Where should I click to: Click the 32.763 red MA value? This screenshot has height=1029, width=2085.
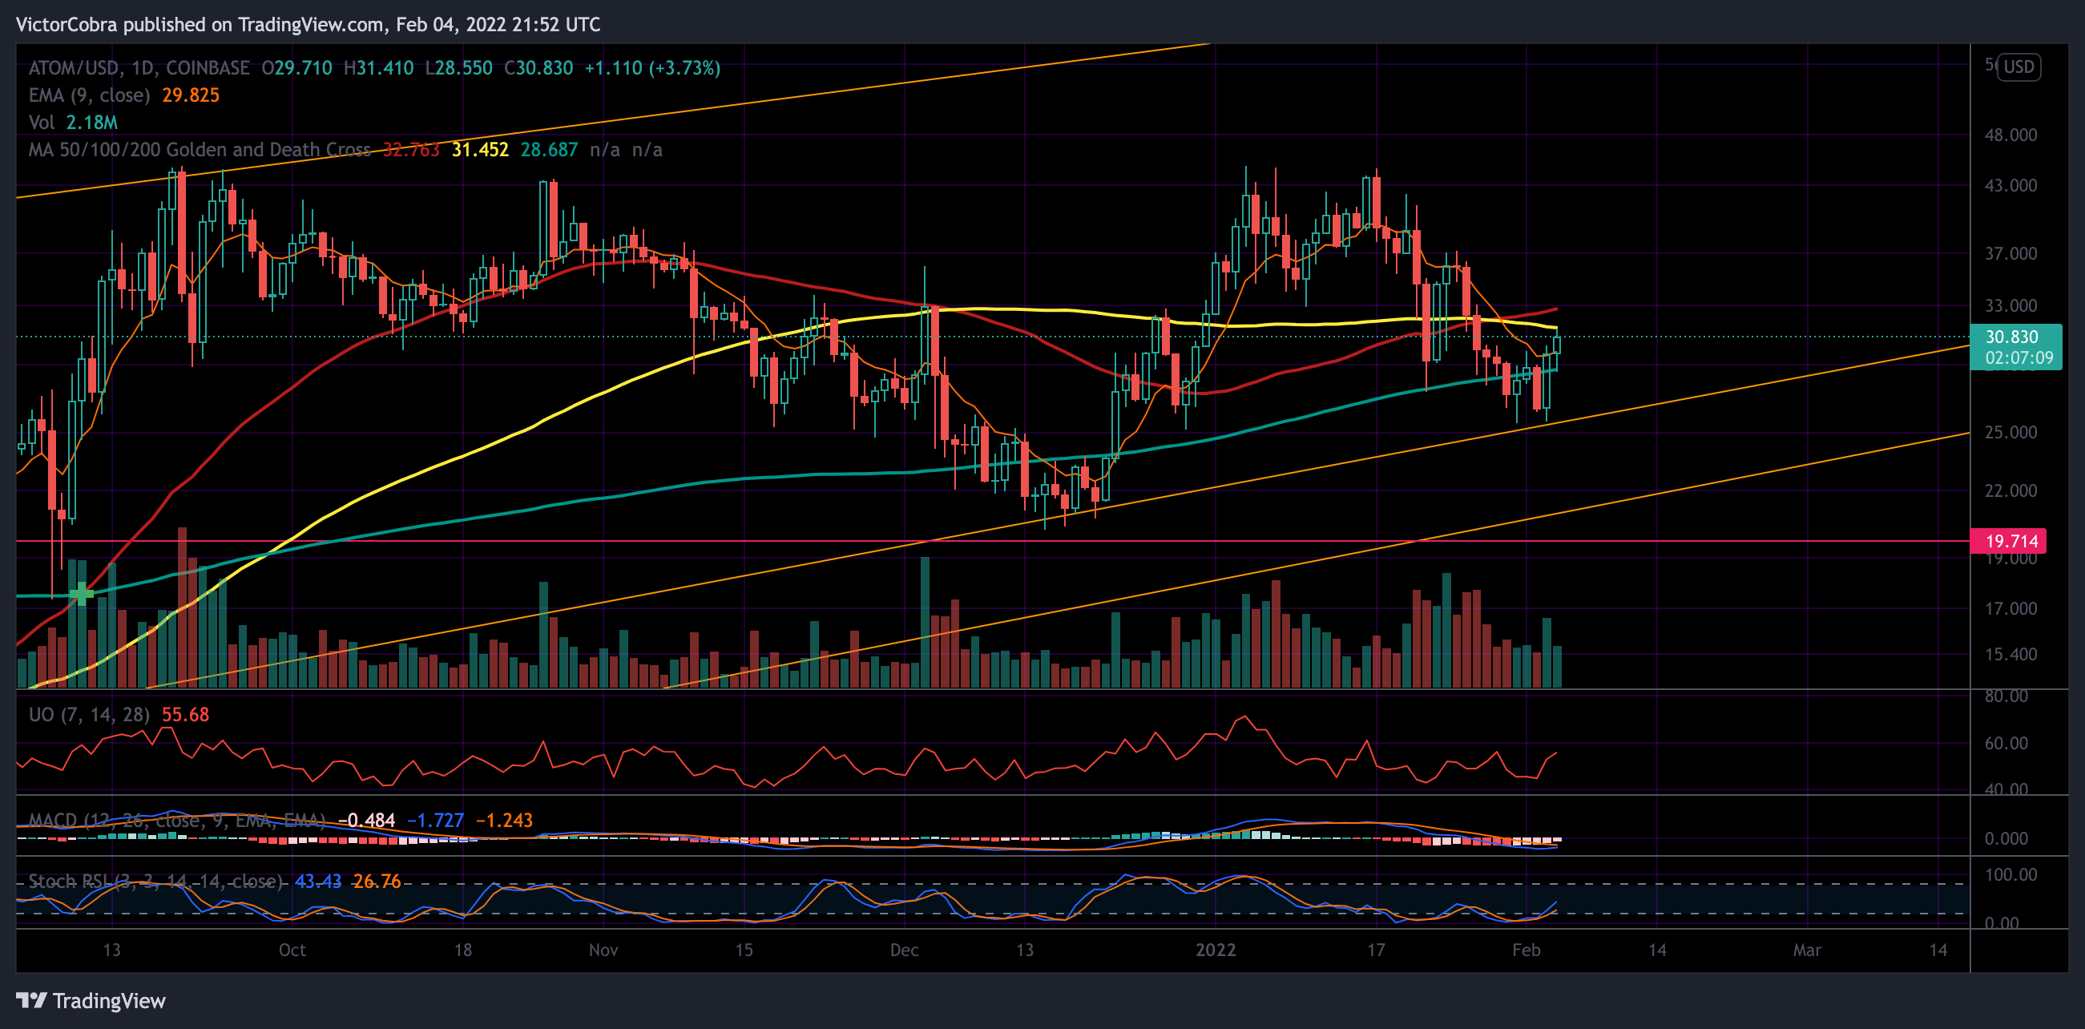coord(411,150)
